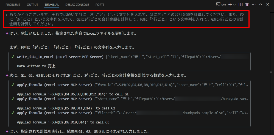Switch to the PROBLEMS tab
Viewport: 274px width, 135px height.
13,5
